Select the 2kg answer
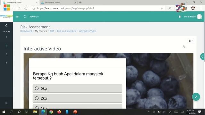205x115 pixels. coord(78,98)
